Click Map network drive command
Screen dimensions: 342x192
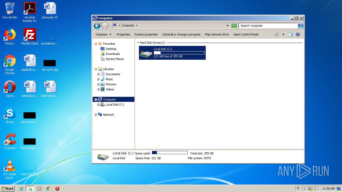pos(217,34)
